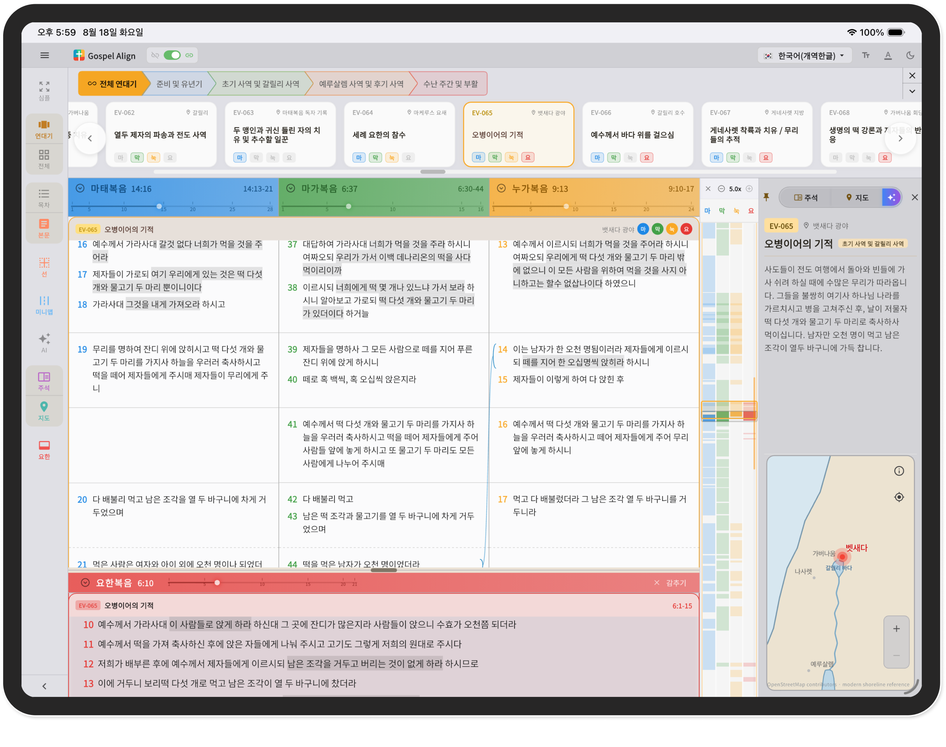Show map info icon

899,471
